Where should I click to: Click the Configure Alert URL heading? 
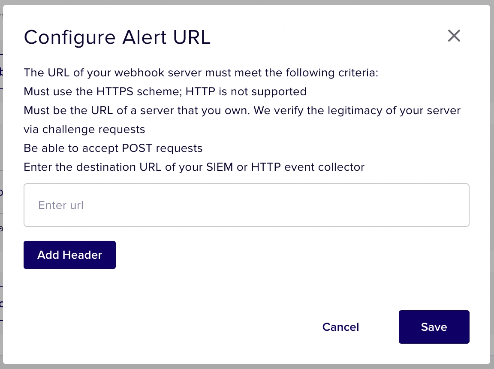tap(117, 37)
